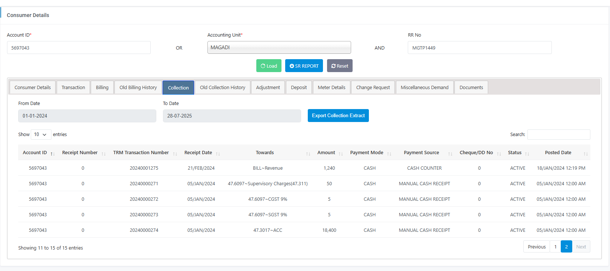Reset the consumer details form
Viewport: 610px width, 271px height.
(x=340, y=66)
